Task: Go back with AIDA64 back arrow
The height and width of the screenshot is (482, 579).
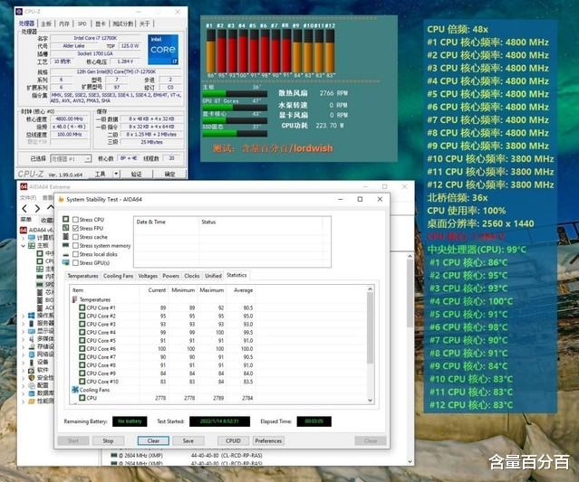Action: click(x=24, y=209)
